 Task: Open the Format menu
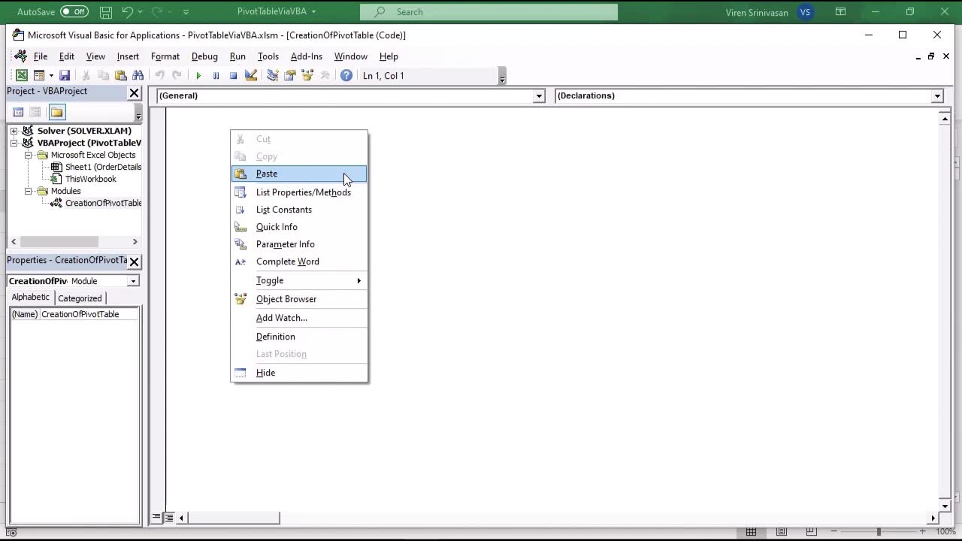[x=165, y=56]
